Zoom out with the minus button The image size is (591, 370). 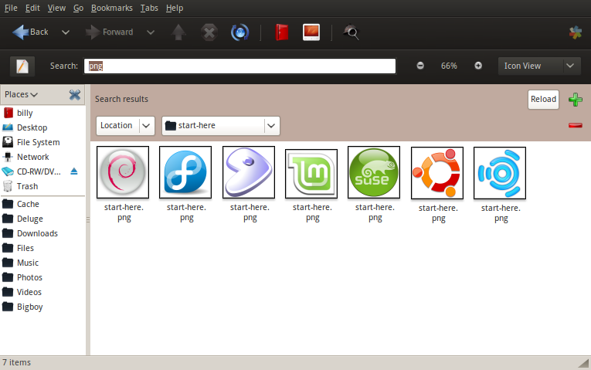[x=420, y=66]
